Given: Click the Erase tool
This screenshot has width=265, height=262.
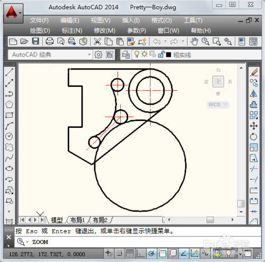Looking at the screenshot, I should [x=254, y=72].
